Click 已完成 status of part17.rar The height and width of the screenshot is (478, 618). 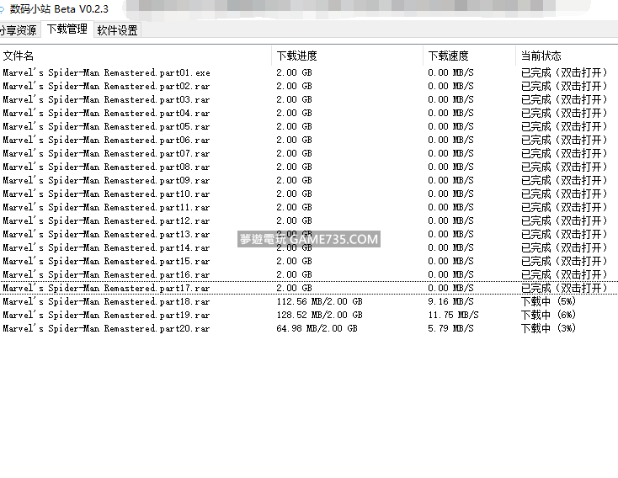(564, 288)
